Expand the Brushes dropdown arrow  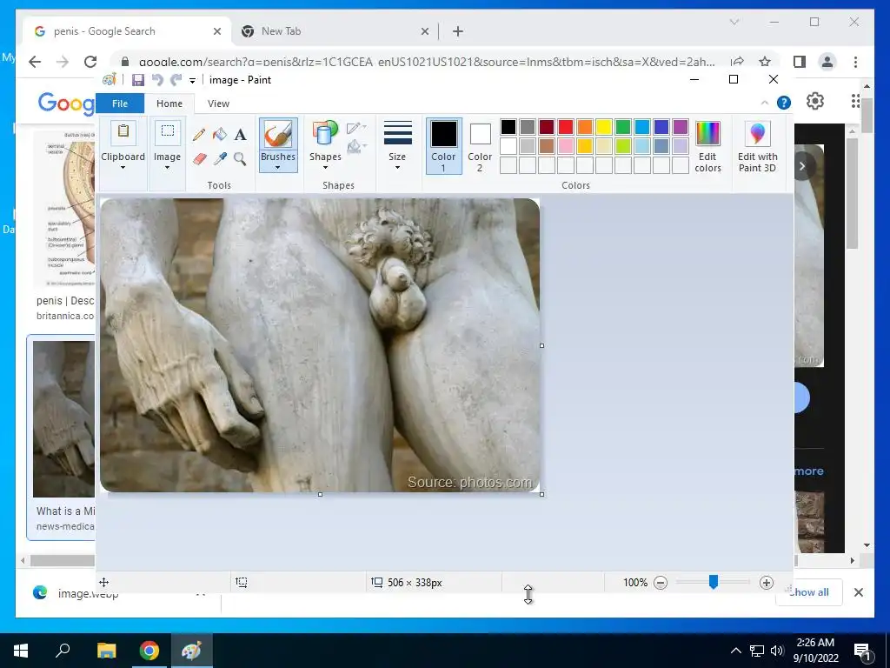pyautogui.click(x=277, y=168)
